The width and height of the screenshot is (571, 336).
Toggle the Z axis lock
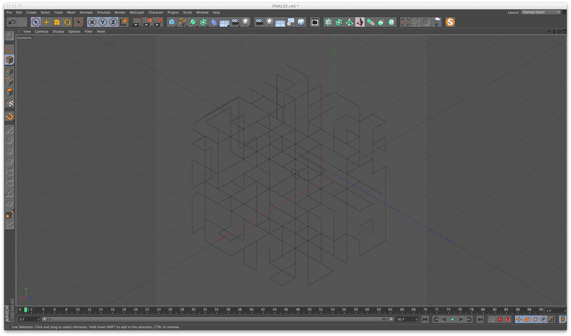coord(113,22)
